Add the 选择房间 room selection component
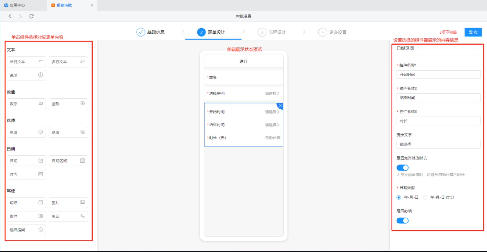Image resolution: width=487 pixels, height=252 pixels. coord(26,230)
